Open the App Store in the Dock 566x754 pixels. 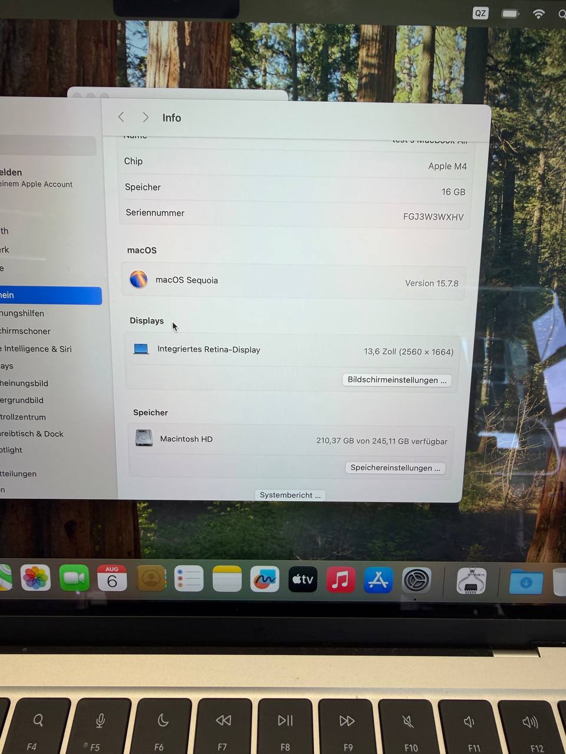379,580
